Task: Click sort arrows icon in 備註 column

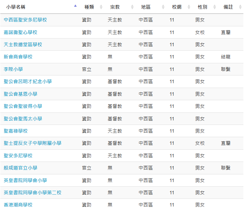Action: [x=240, y=7]
